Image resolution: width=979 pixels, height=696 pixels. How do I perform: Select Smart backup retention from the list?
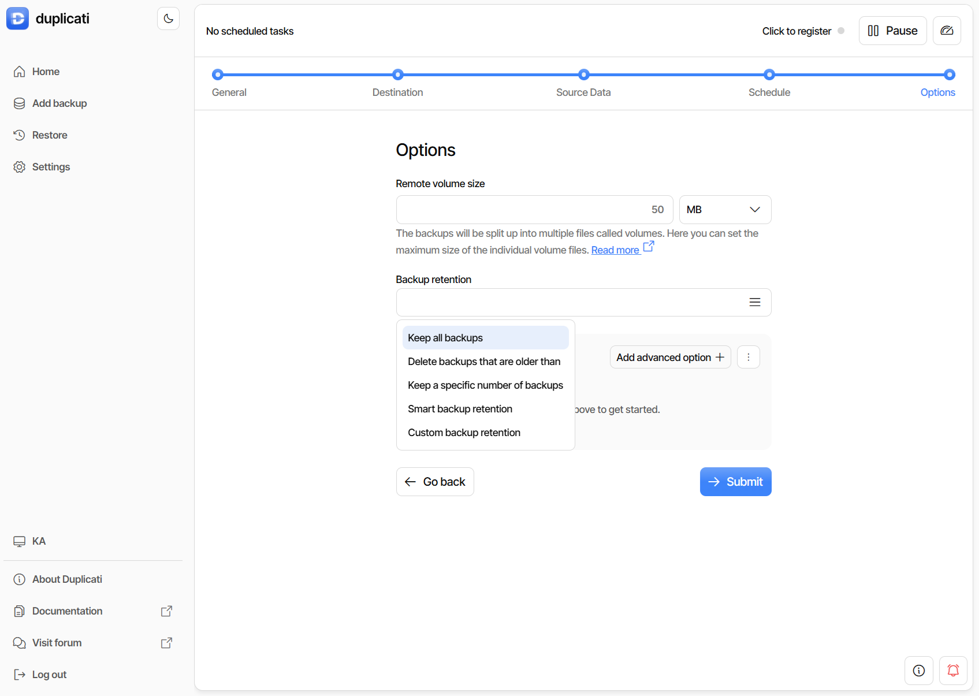(x=460, y=408)
